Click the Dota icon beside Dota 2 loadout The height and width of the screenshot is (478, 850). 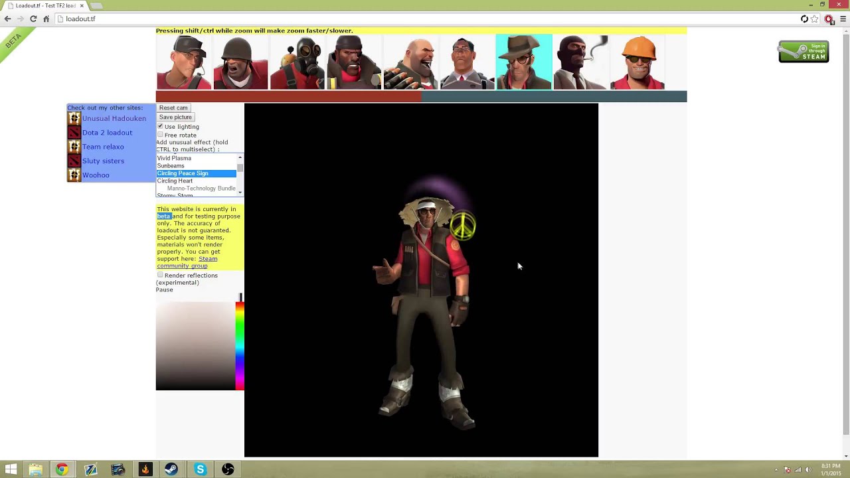(x=74, y=132)
